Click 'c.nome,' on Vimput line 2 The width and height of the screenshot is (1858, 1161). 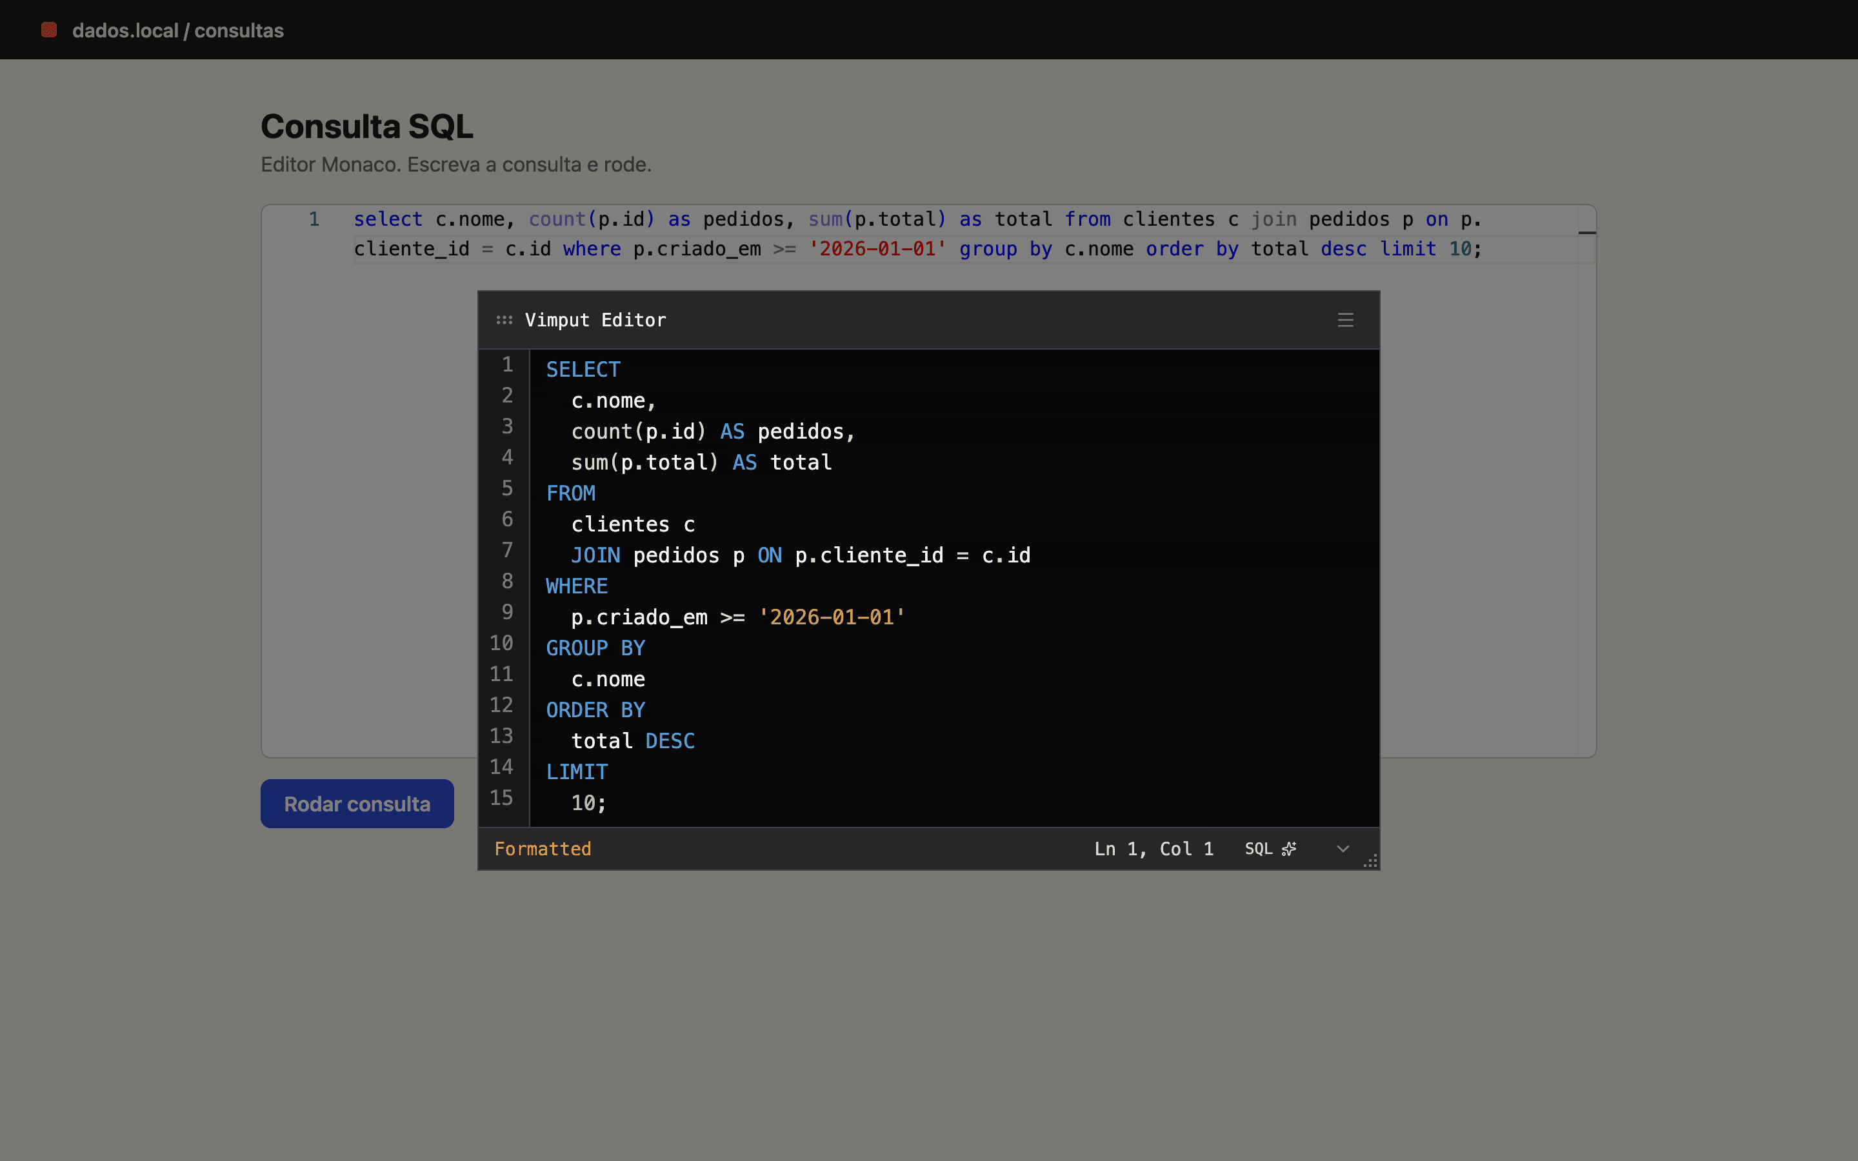pyautogui.click(x=614, y=401)
